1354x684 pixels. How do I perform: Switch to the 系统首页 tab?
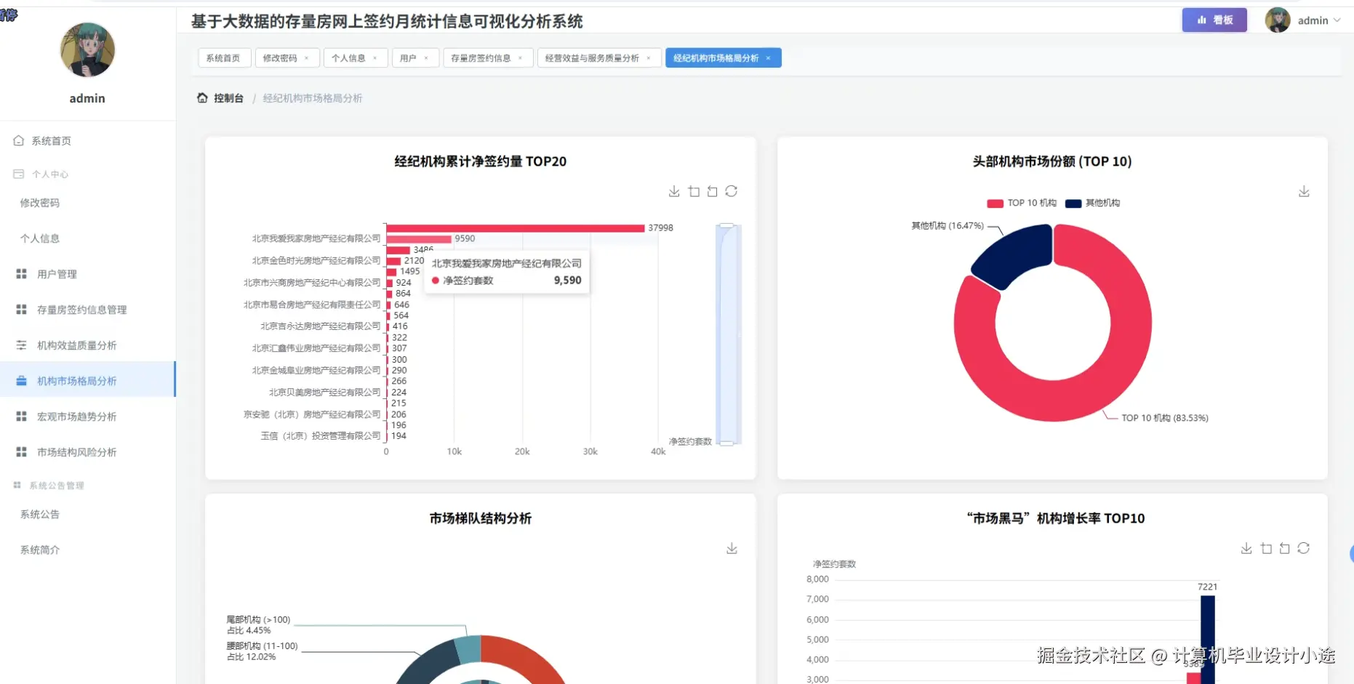pos(223,58)
